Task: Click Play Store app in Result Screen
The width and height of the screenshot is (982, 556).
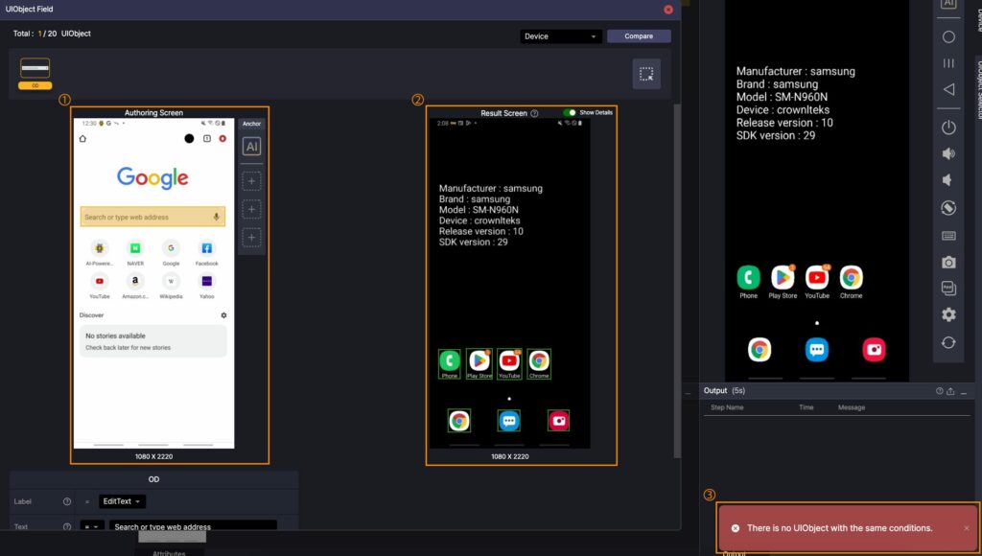Action: (x=479, y=364)
